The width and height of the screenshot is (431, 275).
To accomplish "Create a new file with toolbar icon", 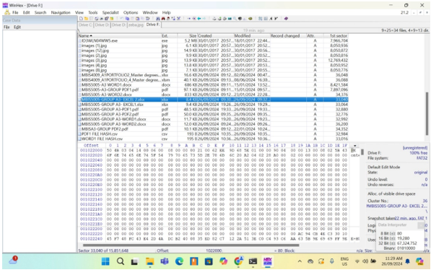I will 81,19.
